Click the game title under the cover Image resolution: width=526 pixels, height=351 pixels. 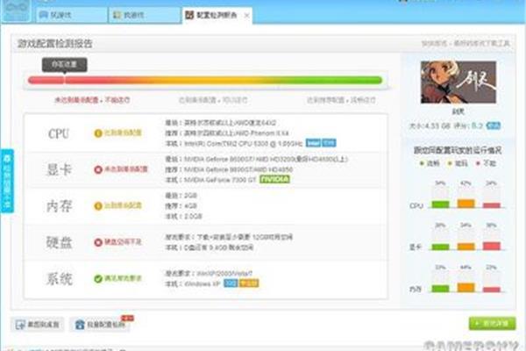coord(458,111)
